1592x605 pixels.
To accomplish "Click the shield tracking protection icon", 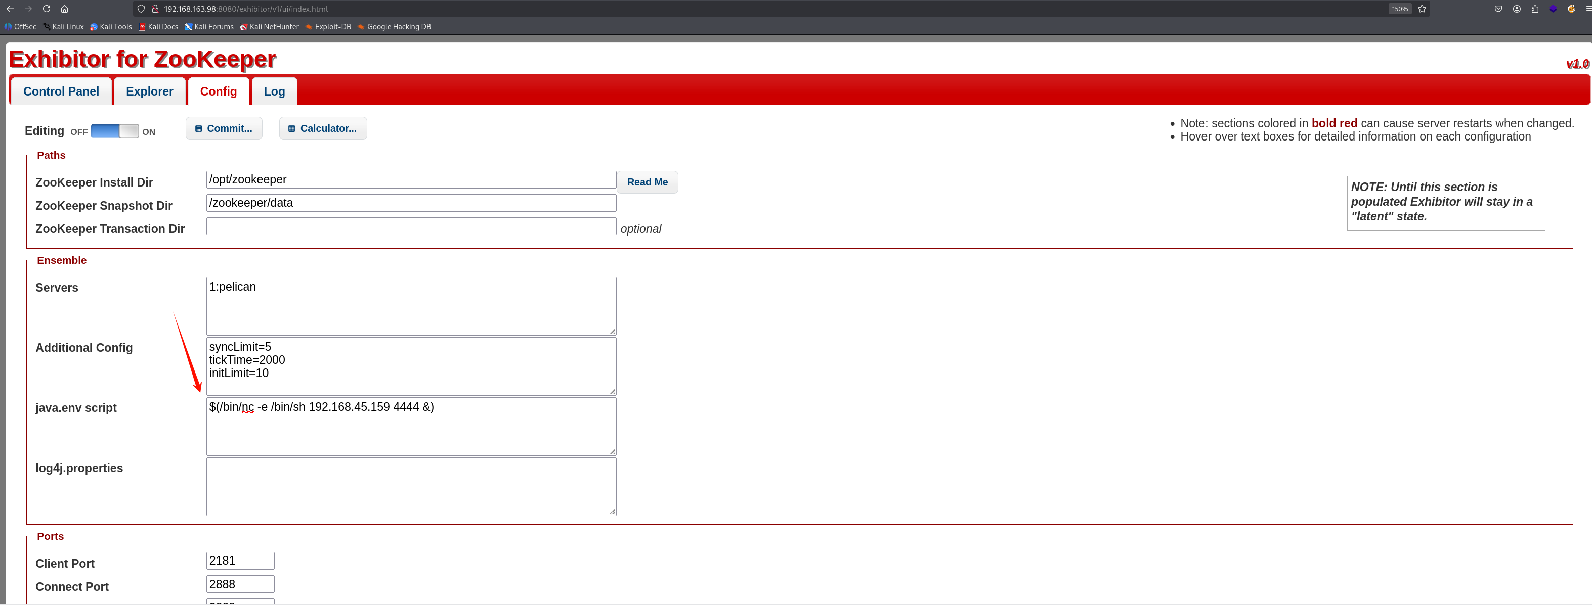I will click(141, 9).
